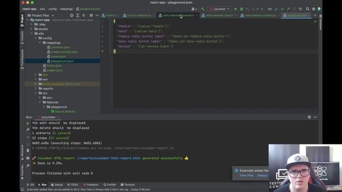Click View Files in the notification popup
The height and width of the screenshot is (192, 342).
click(246, 175)
